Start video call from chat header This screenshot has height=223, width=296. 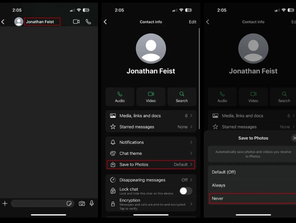[76, 22]
